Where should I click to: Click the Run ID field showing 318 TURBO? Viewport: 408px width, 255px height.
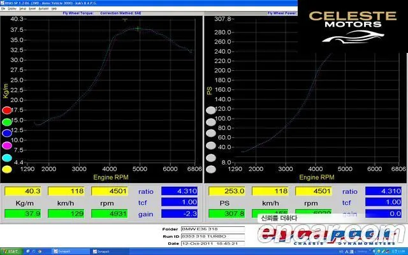pos(212,237)
